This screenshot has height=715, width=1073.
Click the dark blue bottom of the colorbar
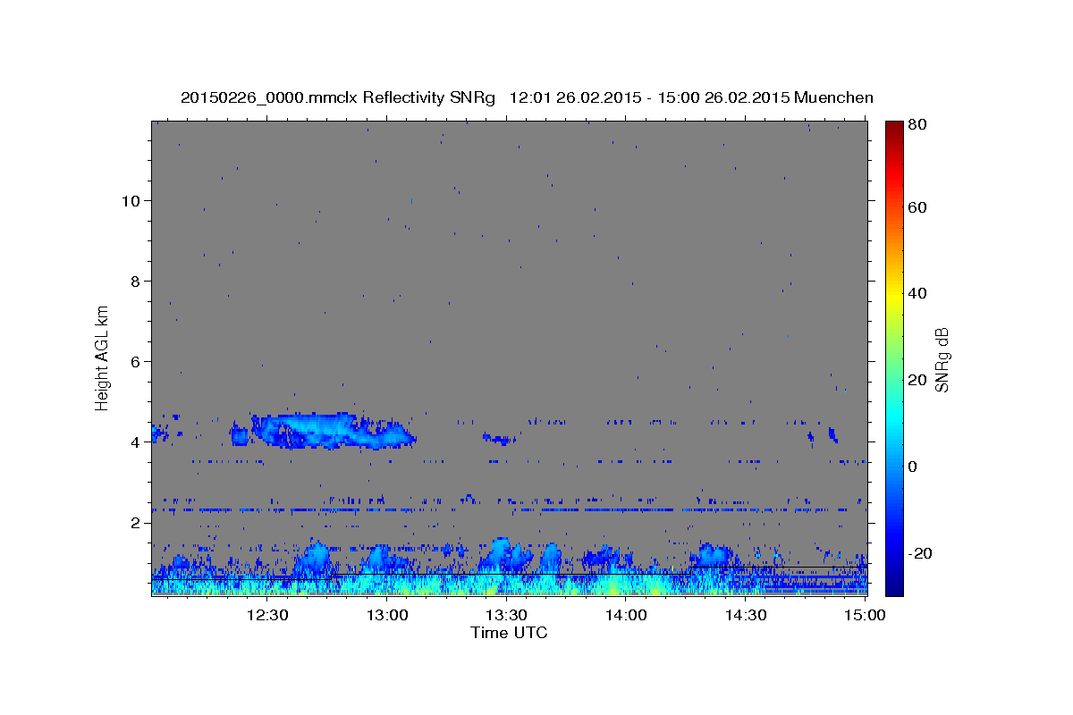[x=893, y=585]
